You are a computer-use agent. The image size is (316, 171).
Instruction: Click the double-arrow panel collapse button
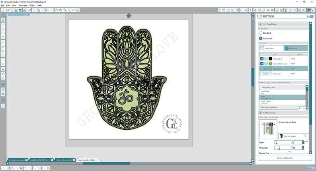click(x=253, y=15)
